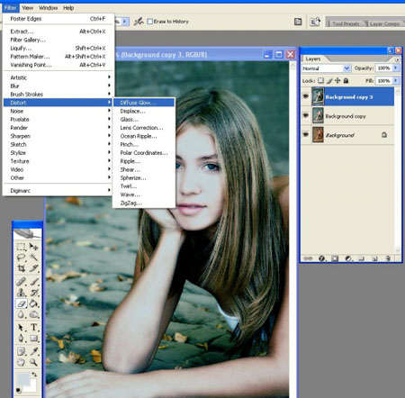The image size is (405, 398).
Task: Open the layer blend mode Normal dropdown
Action: click(326, 68)
